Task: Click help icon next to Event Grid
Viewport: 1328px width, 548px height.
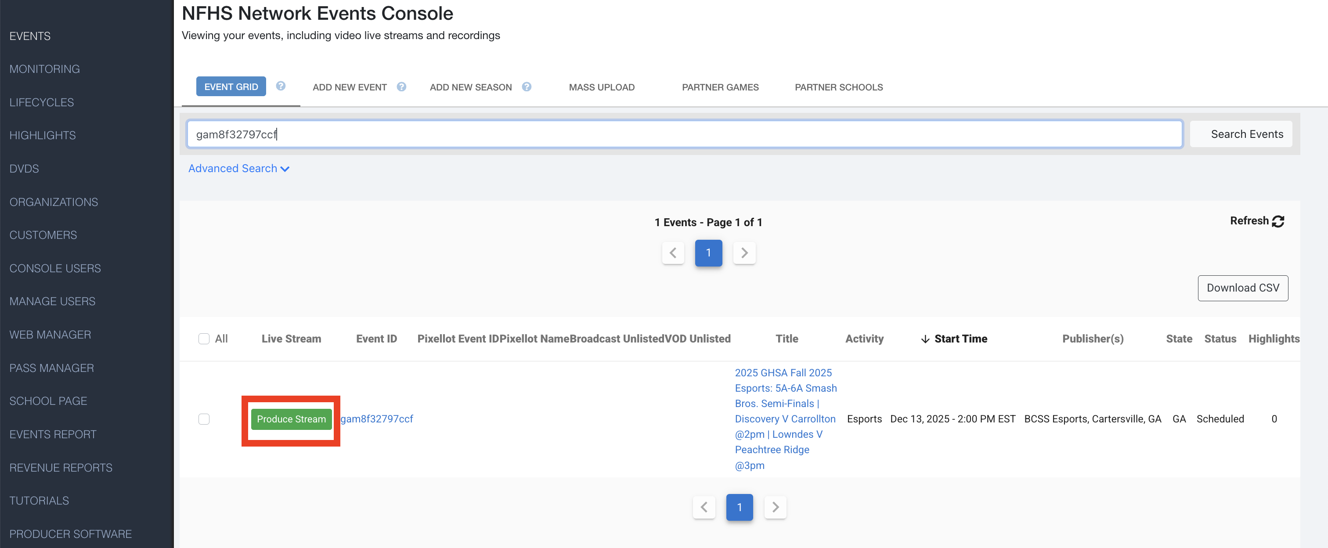Action: pos(281,86)
